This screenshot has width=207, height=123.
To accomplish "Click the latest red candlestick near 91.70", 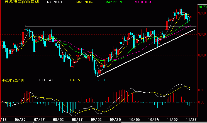I will click(191, 17).
